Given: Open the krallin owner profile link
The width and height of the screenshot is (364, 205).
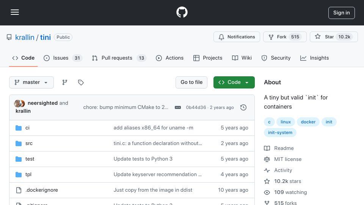Looking at the screenshot, I should (x=25, y=37).
